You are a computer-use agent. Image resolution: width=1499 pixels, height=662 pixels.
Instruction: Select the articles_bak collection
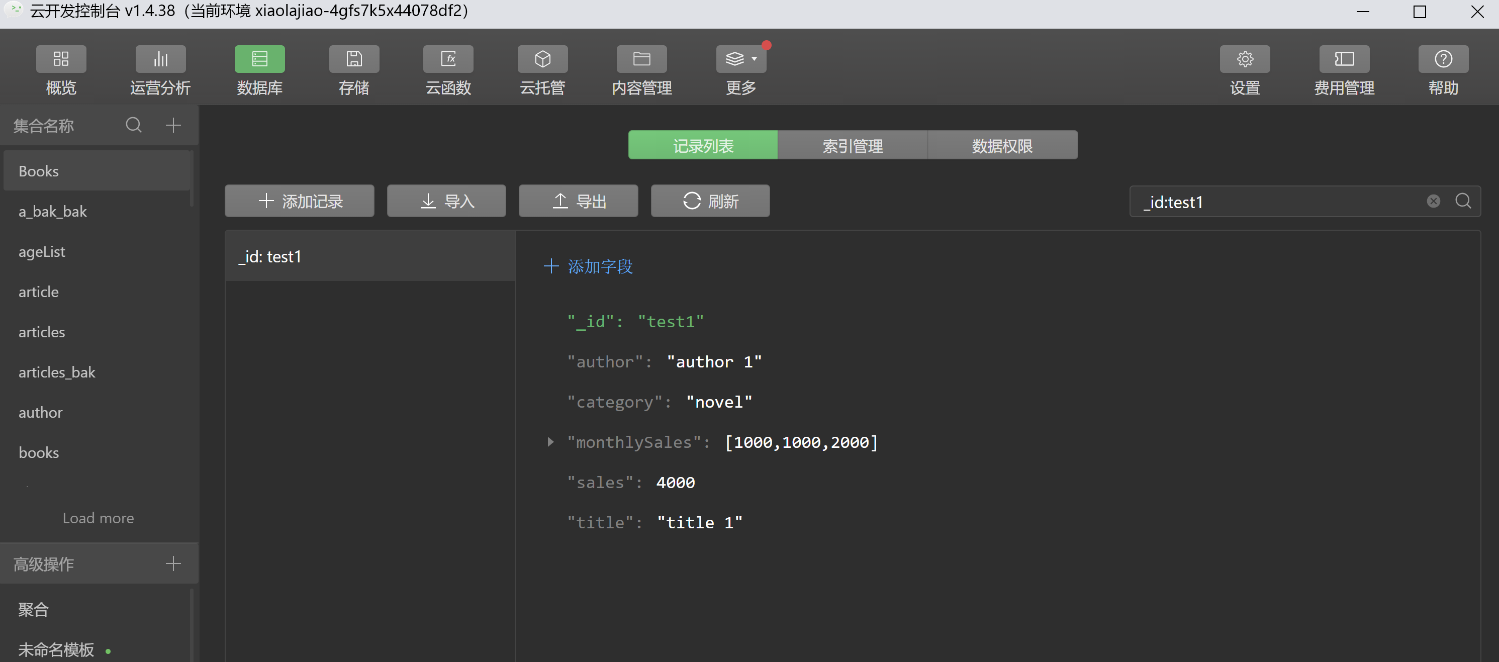click(57, 372)
